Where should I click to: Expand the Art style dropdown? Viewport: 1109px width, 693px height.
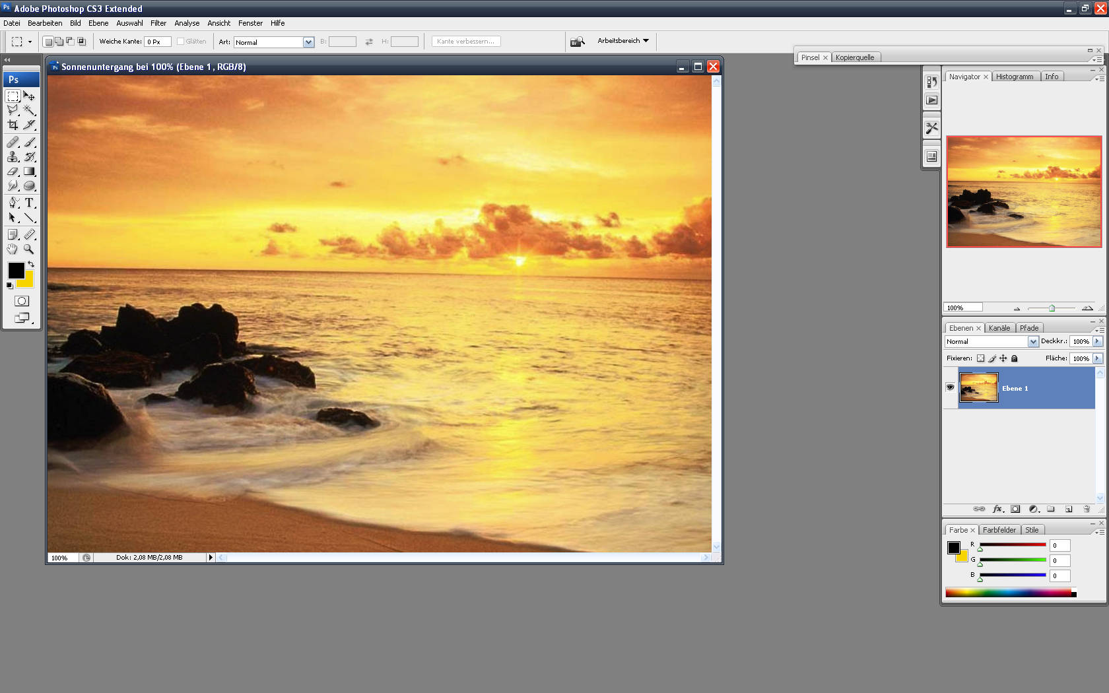(308, 42)
